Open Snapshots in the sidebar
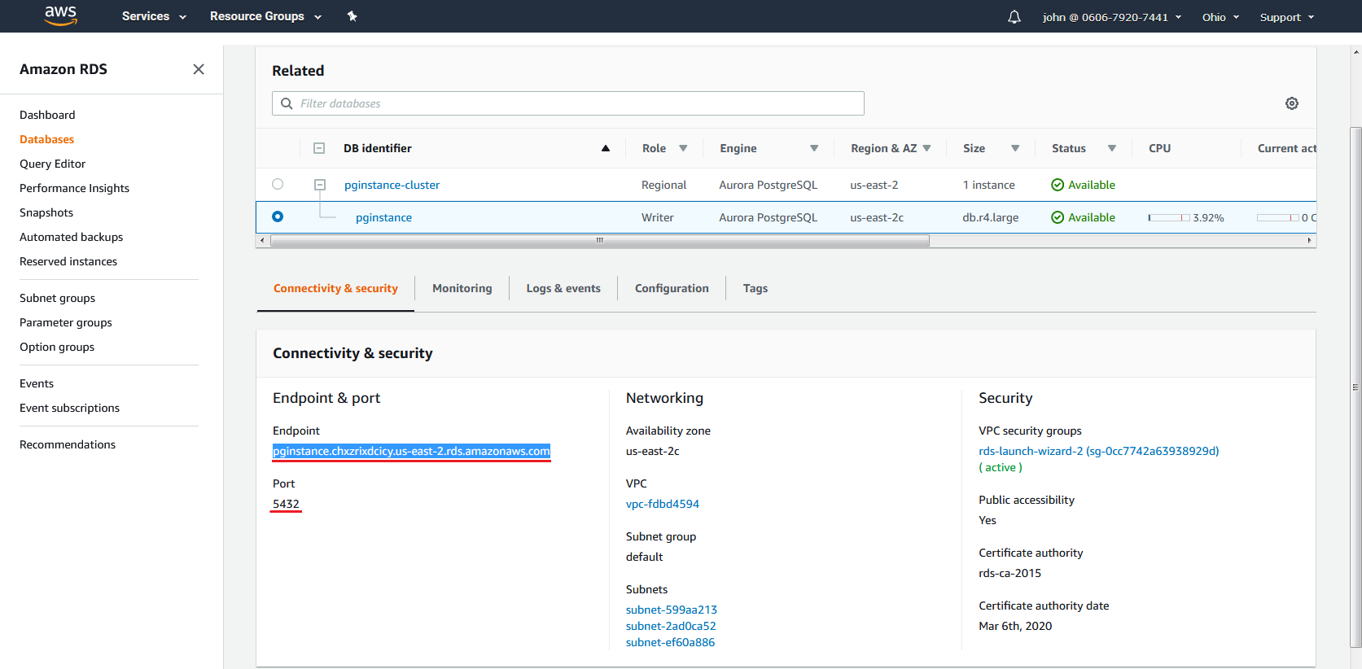This screenshot has height=669, width=1362. (46, 212)
